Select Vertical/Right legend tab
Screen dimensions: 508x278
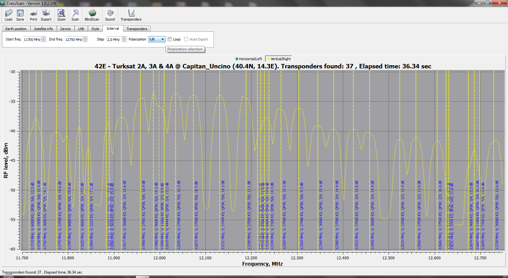(x=279, y=59)
